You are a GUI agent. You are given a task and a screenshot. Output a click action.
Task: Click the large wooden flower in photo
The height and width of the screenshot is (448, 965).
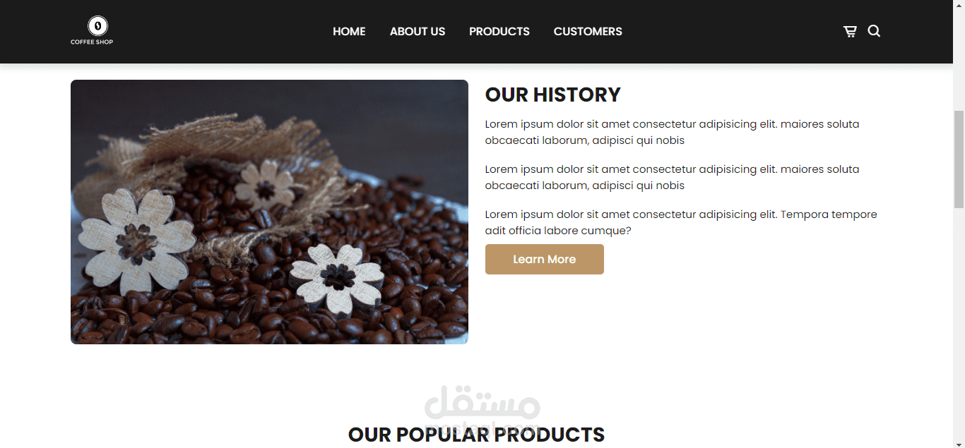click(x=136, y=241)
